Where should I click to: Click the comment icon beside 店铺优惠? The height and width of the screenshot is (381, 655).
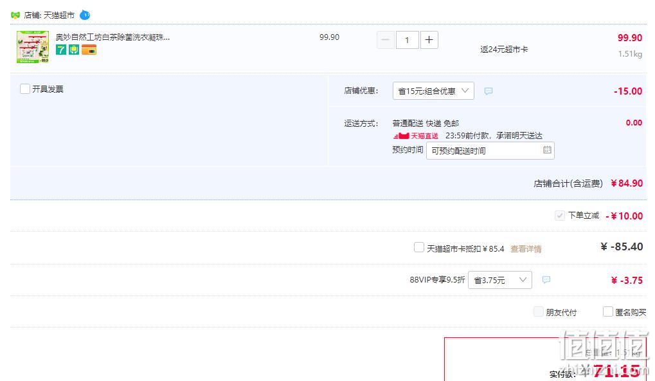point(489,91)
